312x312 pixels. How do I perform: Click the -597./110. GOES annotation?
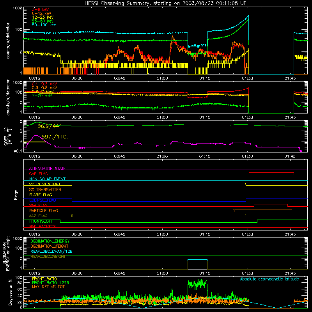point(53,137)
